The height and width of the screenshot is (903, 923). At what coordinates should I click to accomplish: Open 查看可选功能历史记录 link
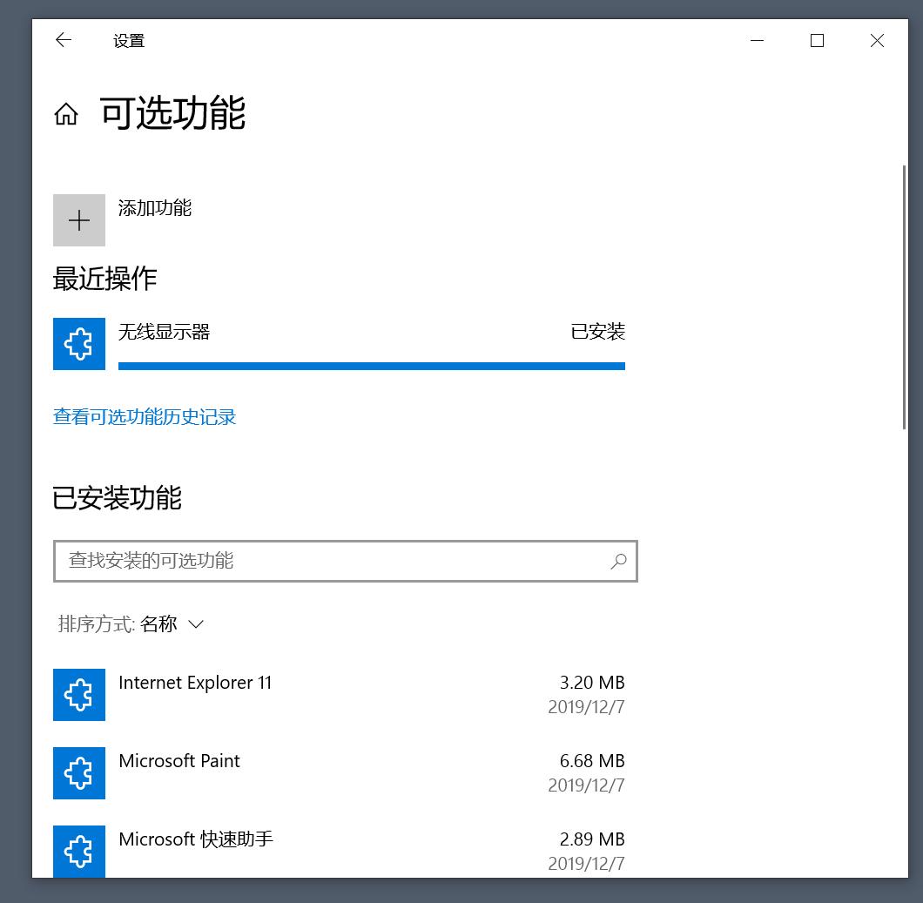145,417
